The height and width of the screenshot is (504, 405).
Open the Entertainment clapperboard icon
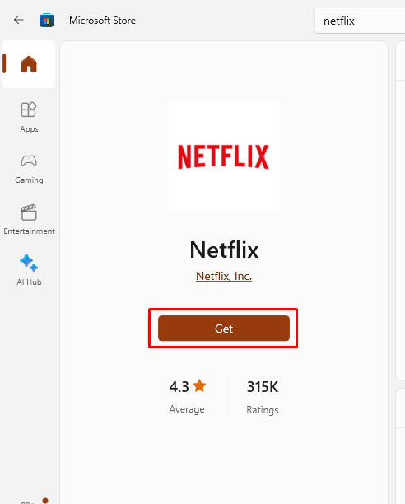pos(29,212)
